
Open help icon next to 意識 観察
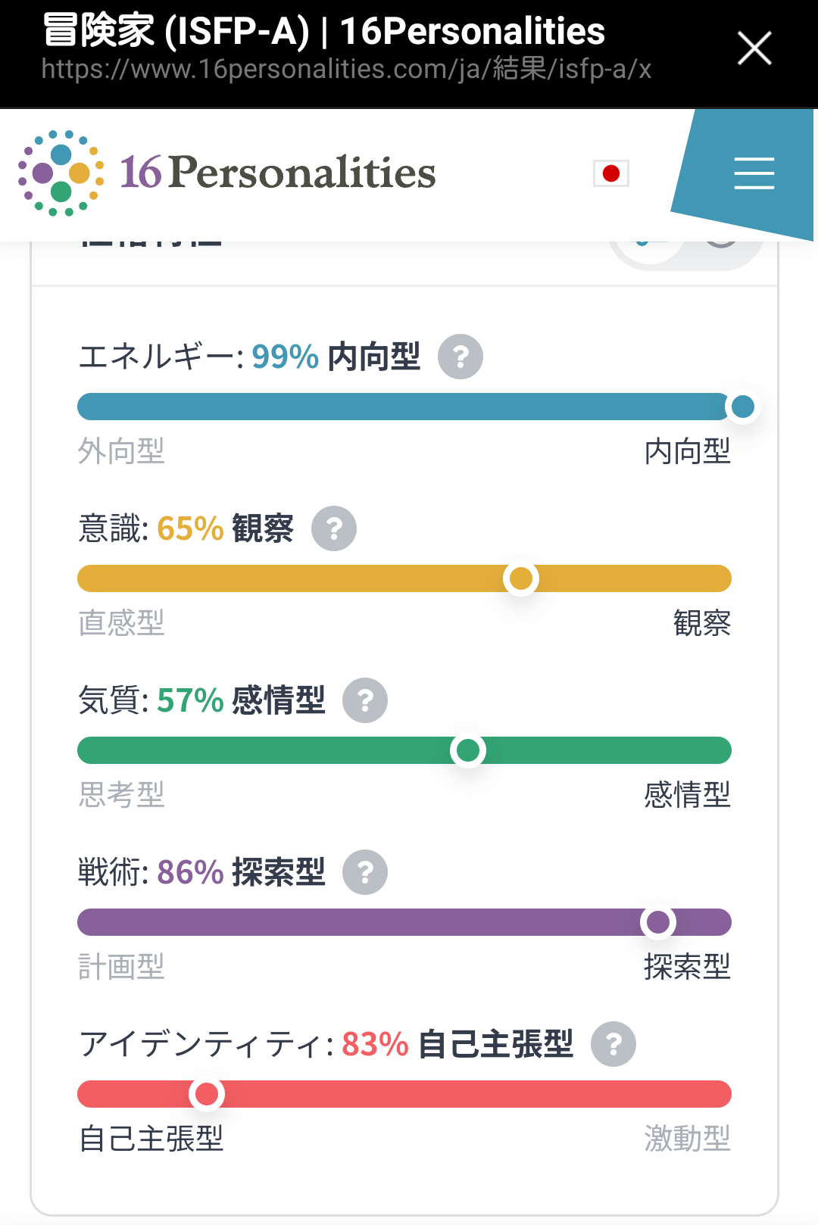click(x=334, y=528)
